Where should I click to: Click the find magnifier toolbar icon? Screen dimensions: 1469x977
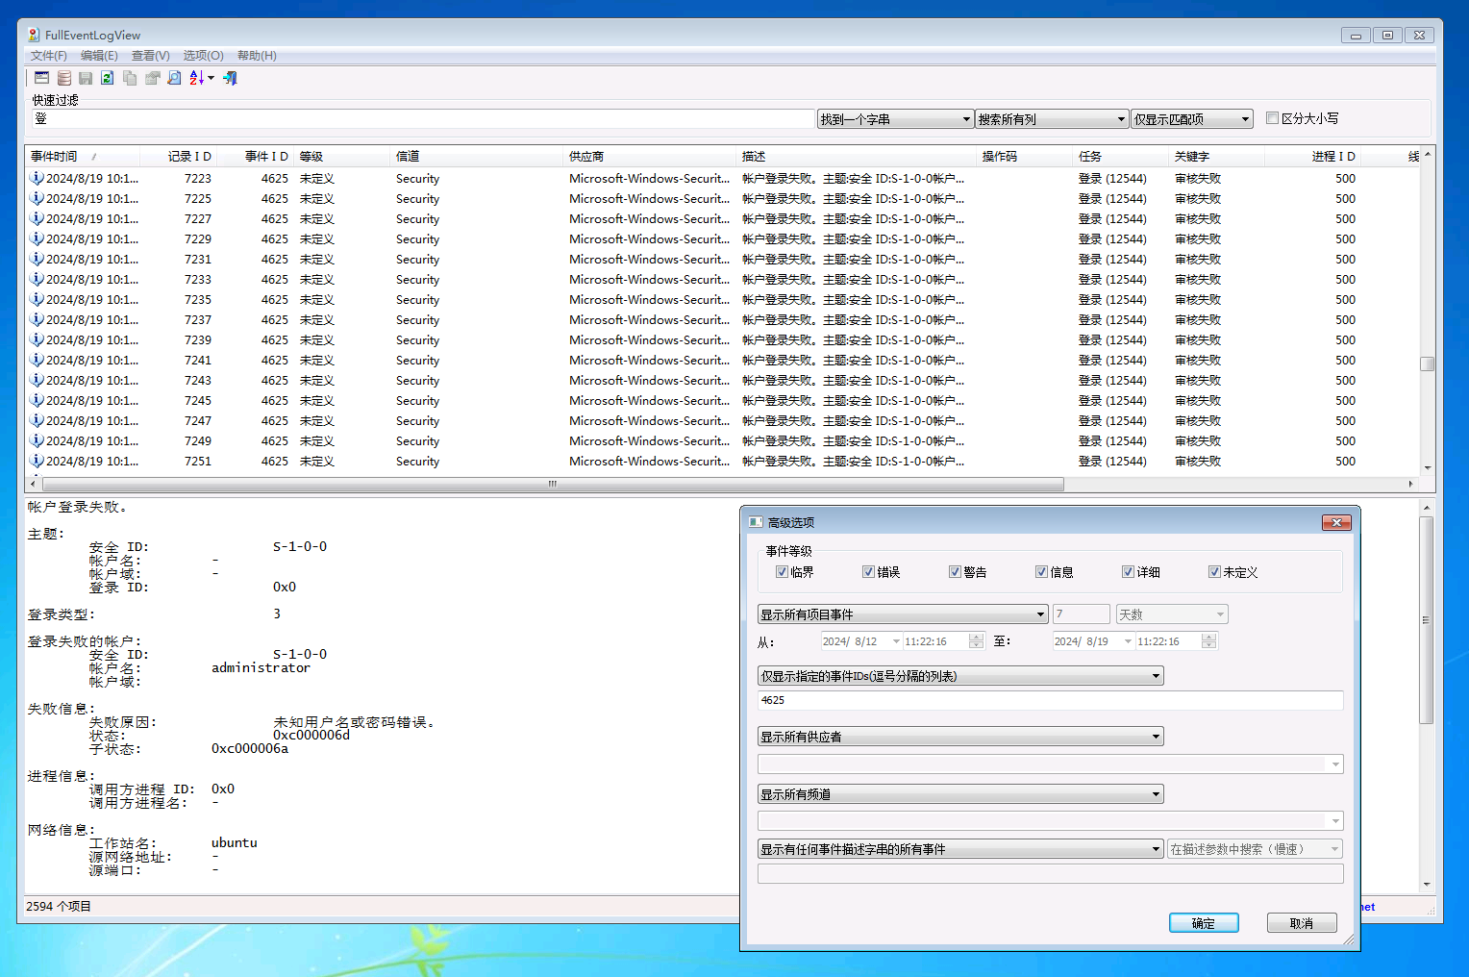(x=174, y=78)
